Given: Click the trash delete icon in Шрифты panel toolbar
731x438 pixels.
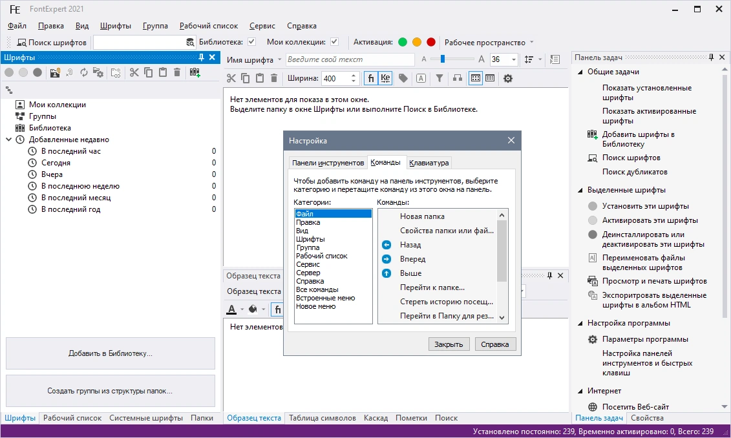Looking at the screenshot, I should click(177, 72).
